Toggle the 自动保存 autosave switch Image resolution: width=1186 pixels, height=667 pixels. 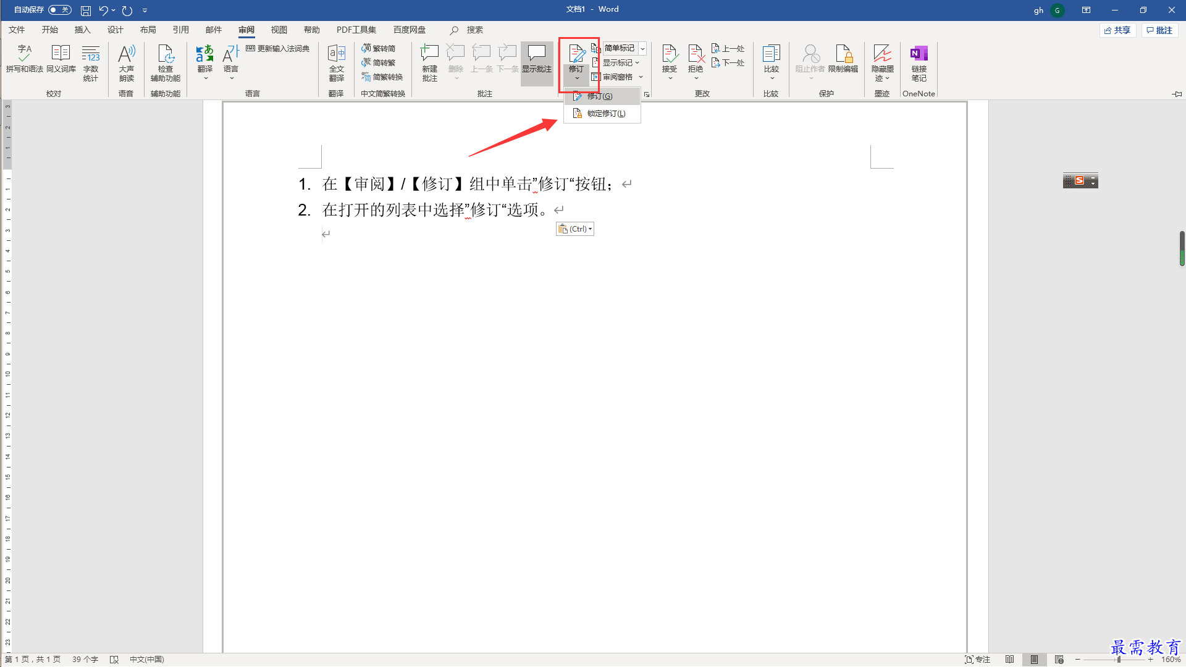(x=60, y=10)
